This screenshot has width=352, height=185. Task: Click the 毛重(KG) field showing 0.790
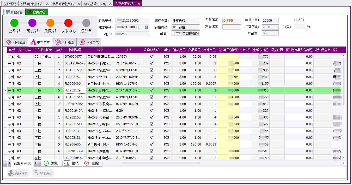pos(232,20)
